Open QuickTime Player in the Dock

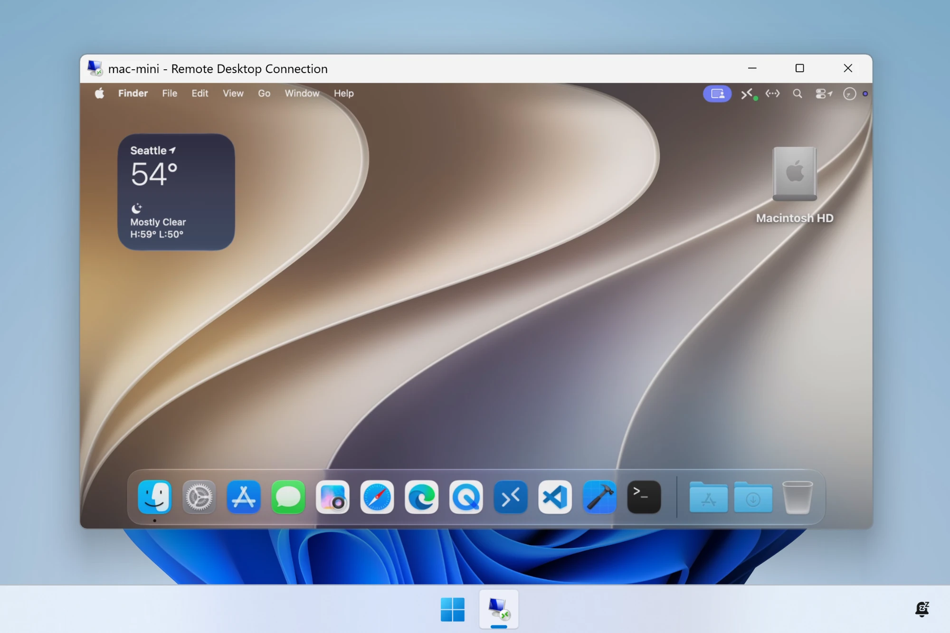(x=466, y=497)
